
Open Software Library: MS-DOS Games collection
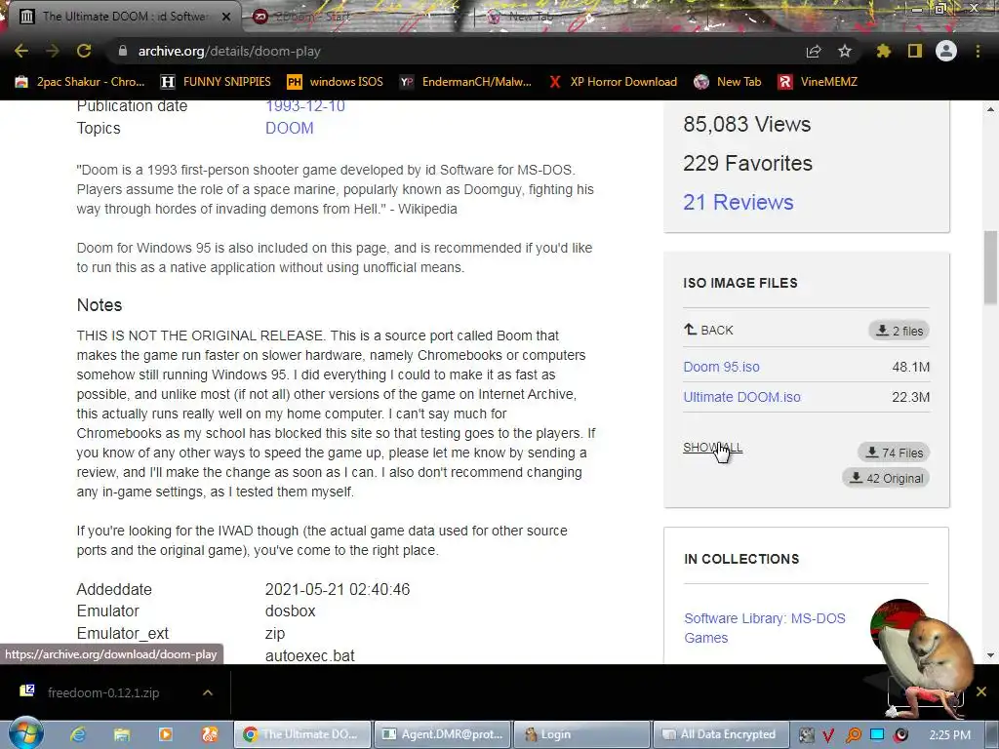pos(765,628)
